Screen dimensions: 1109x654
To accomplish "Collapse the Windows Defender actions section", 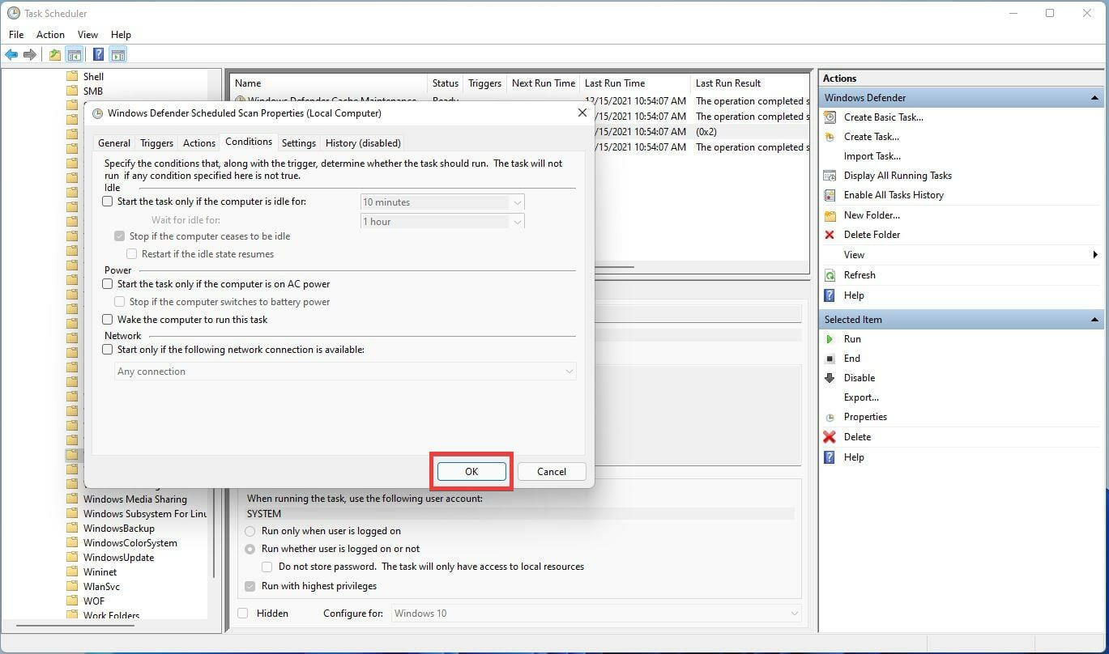I will point(1095,98).
